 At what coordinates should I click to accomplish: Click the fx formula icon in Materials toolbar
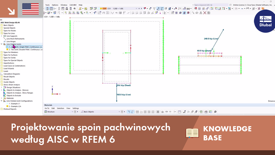coord(188,112)
